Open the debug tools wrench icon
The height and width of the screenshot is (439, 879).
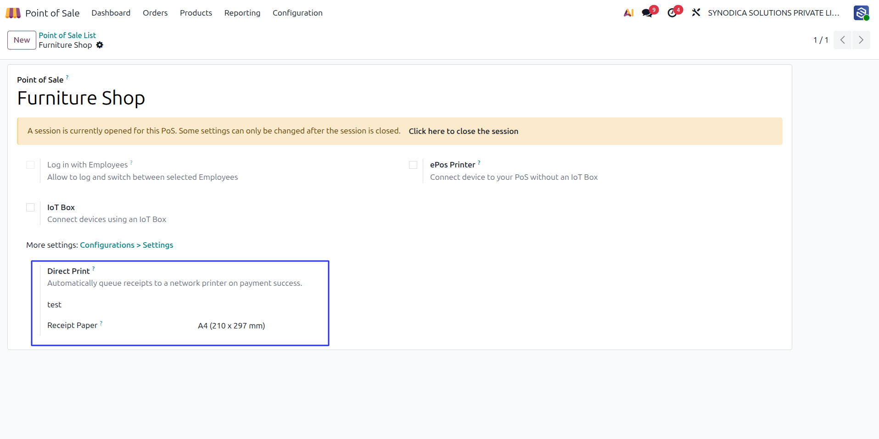696,13
